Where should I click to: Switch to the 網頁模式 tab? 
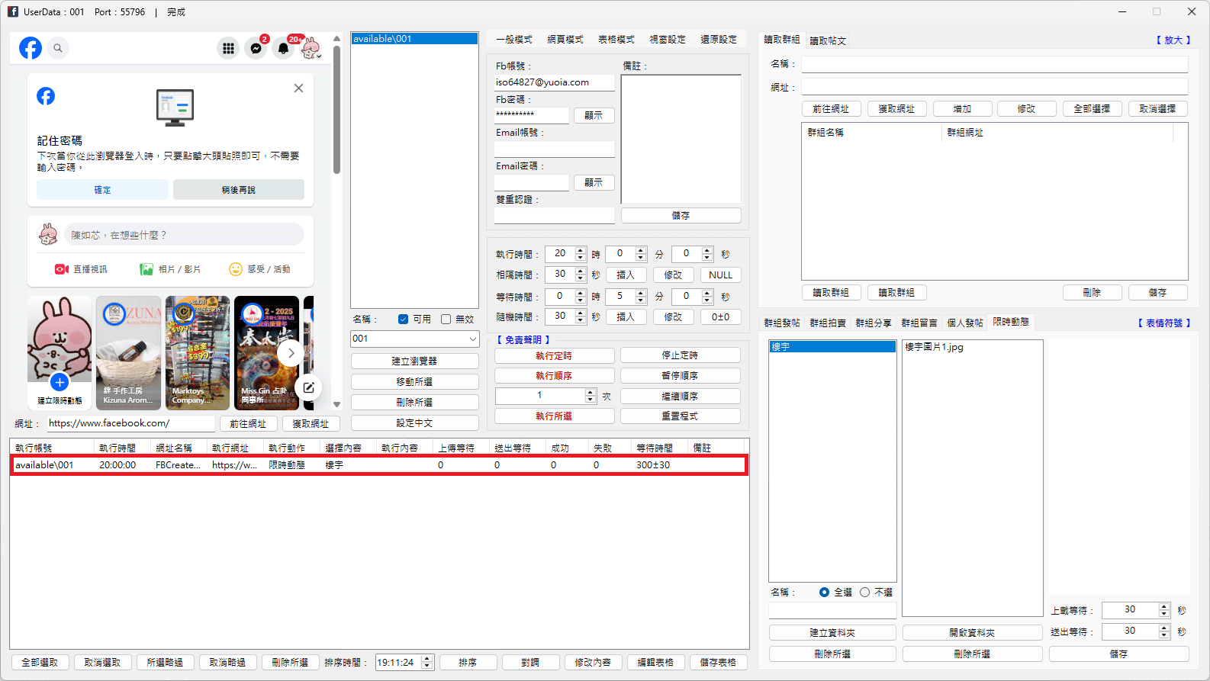[565, 40]
